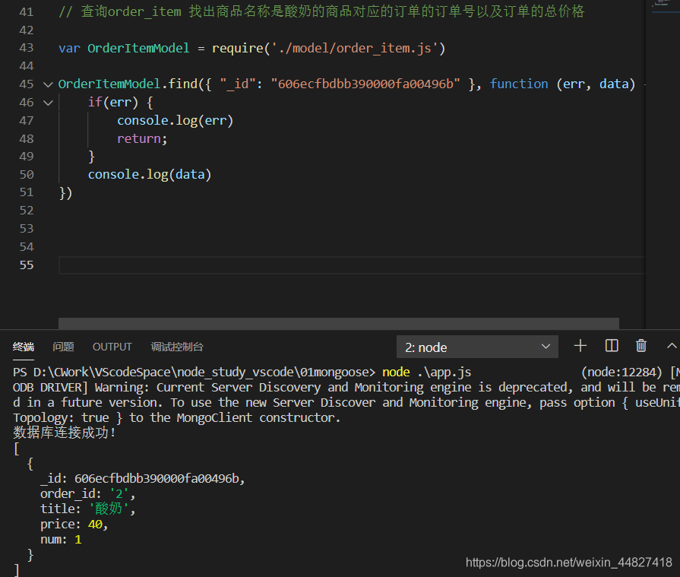Image resolution: width=680 pixels, height=577 pixels.
Task: Click 'return;' statement on line 48
Action: click(142, 138)
